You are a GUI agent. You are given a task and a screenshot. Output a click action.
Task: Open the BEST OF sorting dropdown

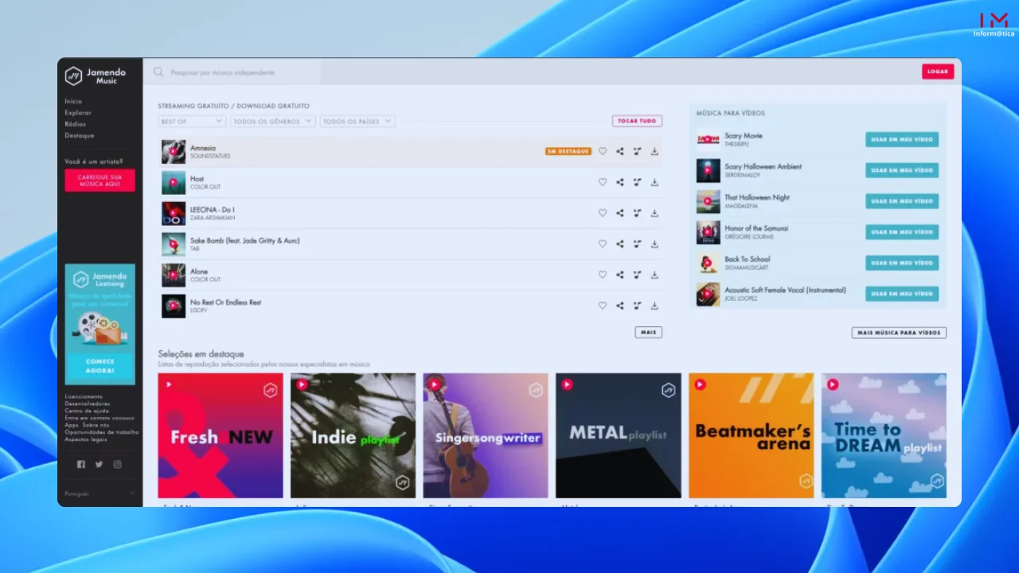pyautogui.click(x=192, y=122)
